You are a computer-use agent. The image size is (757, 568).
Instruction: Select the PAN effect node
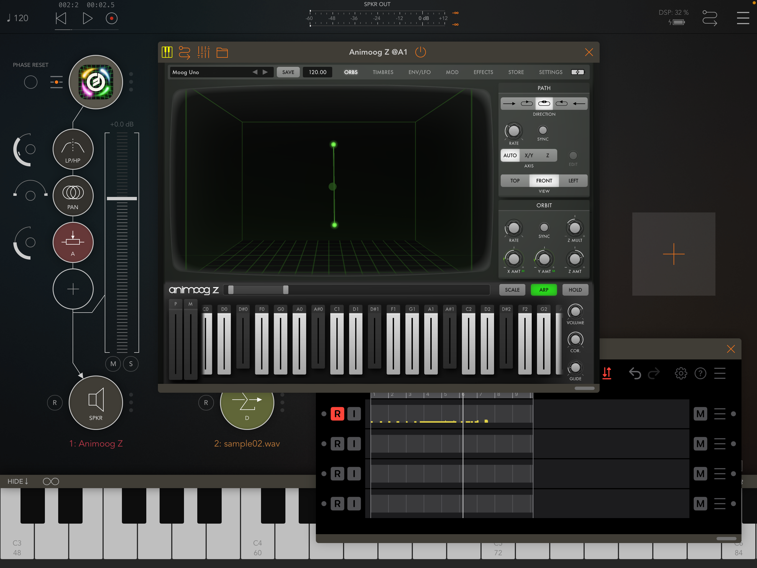pos(73,196)
